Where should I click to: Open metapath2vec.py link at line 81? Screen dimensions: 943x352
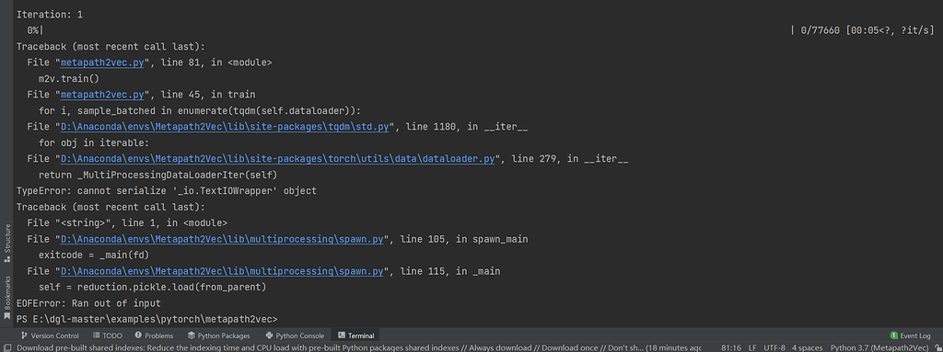point(102,62)
